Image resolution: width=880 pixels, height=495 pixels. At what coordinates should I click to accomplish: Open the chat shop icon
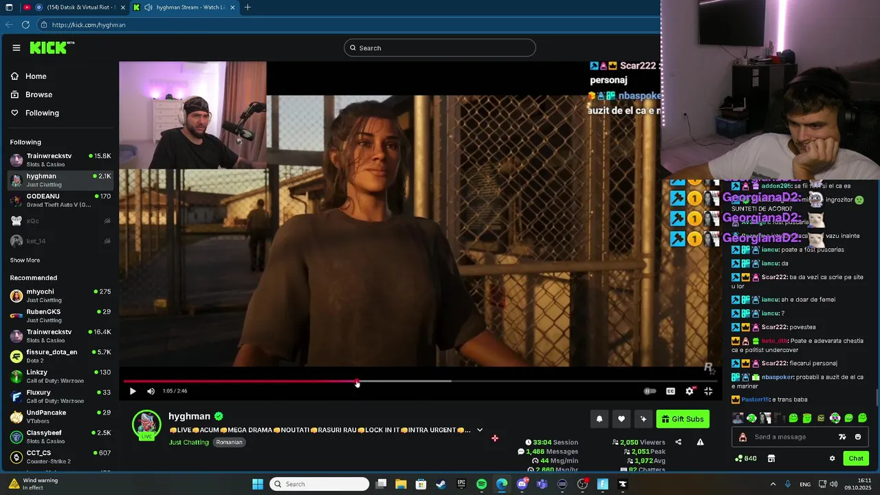click(771, 459)
